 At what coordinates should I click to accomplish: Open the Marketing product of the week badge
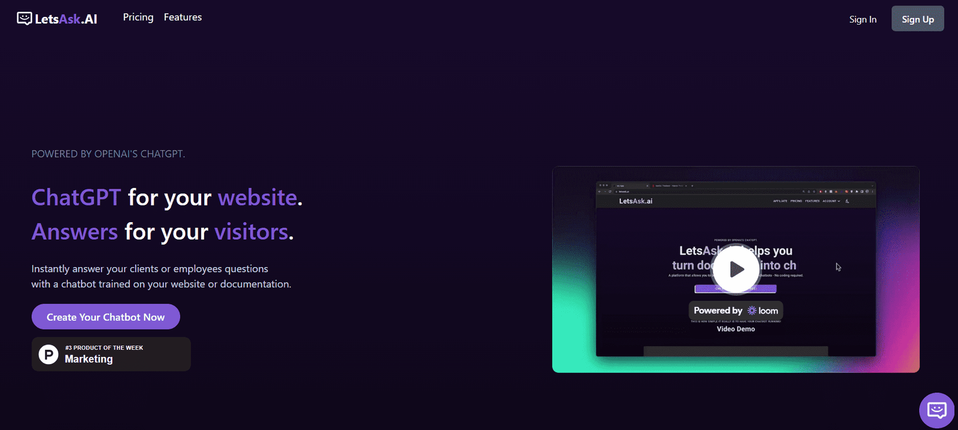[x=111, y=354]
